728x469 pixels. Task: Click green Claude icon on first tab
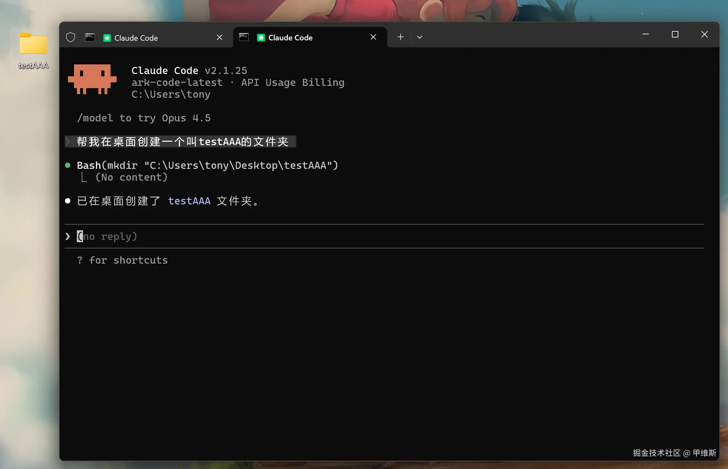[107, 38]
